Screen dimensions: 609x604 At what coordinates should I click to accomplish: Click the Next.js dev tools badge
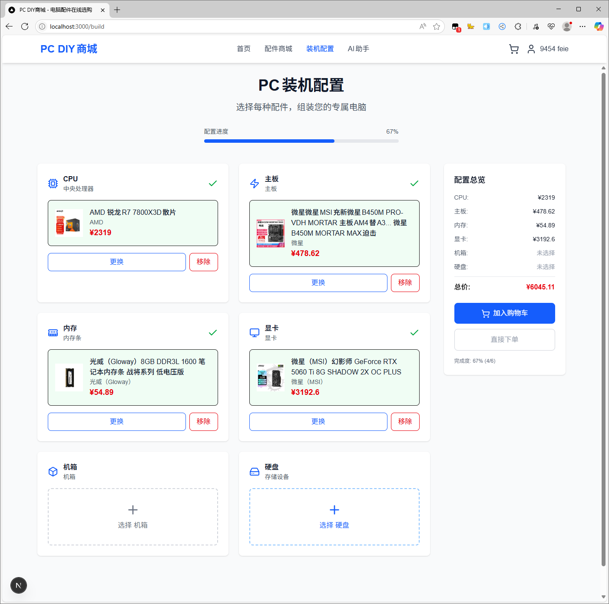(x=19, y=585)
